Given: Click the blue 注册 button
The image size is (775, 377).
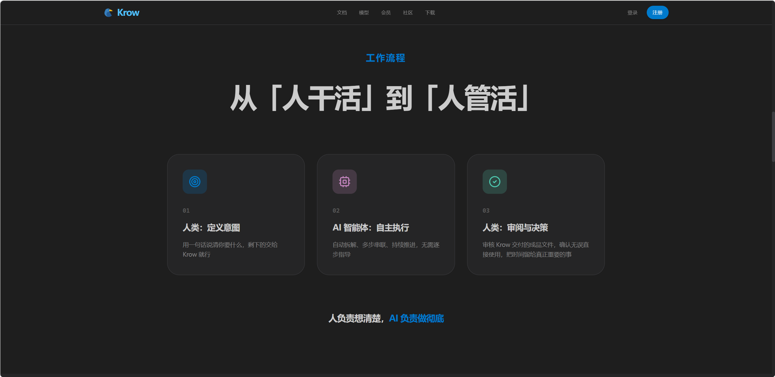Looking at the screenshot, I should 657,12.
